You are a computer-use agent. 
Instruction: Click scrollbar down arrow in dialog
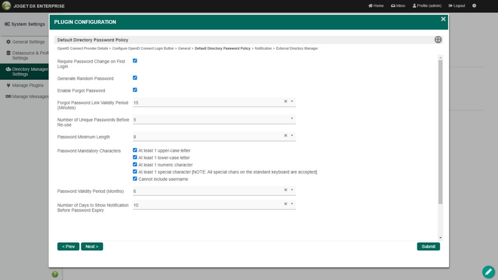pyautogui.click(x=440, y=238)
